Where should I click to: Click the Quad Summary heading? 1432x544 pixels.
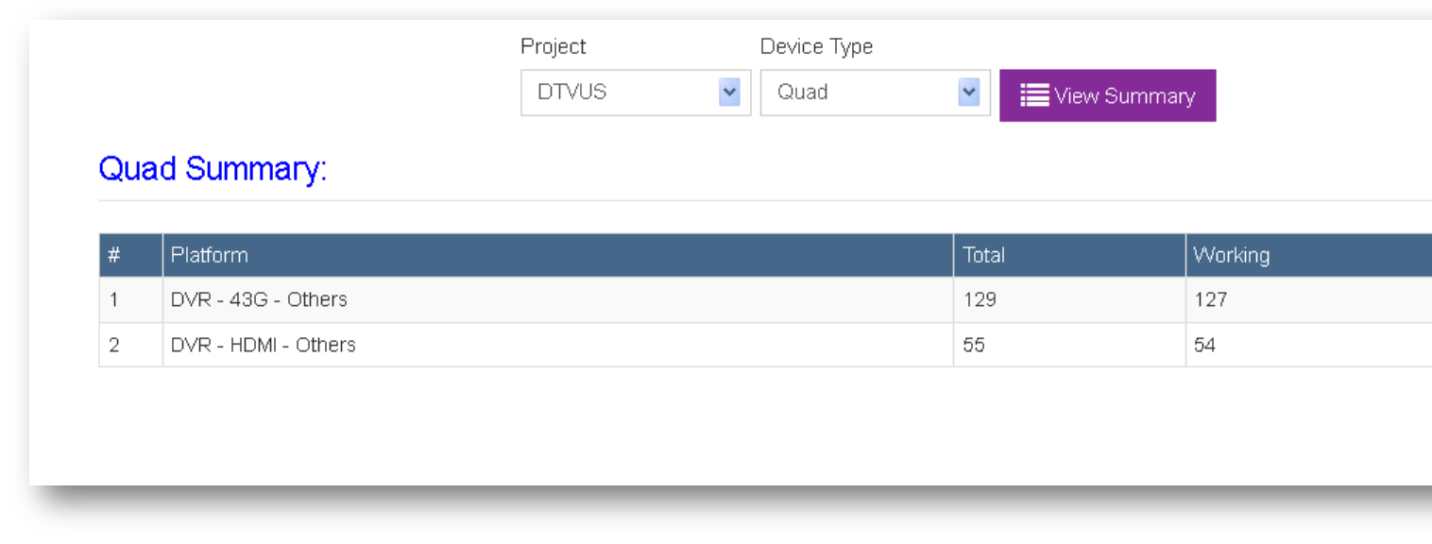point(213,169)
